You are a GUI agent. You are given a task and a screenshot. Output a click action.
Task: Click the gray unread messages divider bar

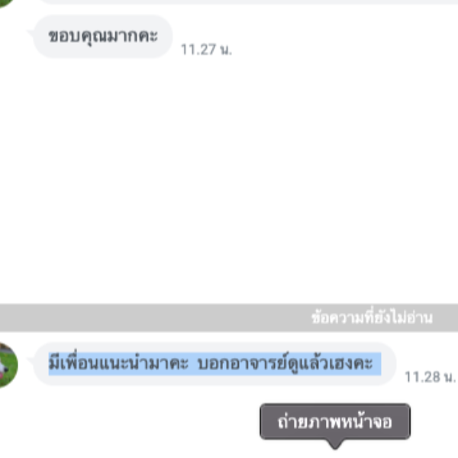[x=229, y=318]
